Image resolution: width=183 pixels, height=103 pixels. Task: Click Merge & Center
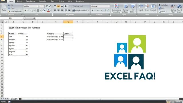pyautogui.click(x=80, y=11)
